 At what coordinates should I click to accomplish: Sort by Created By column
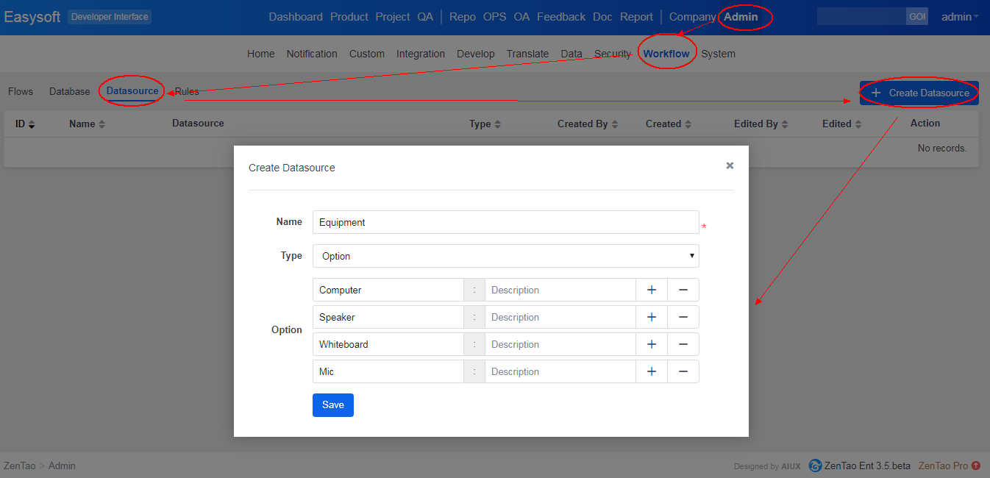[x=587, y=124]
